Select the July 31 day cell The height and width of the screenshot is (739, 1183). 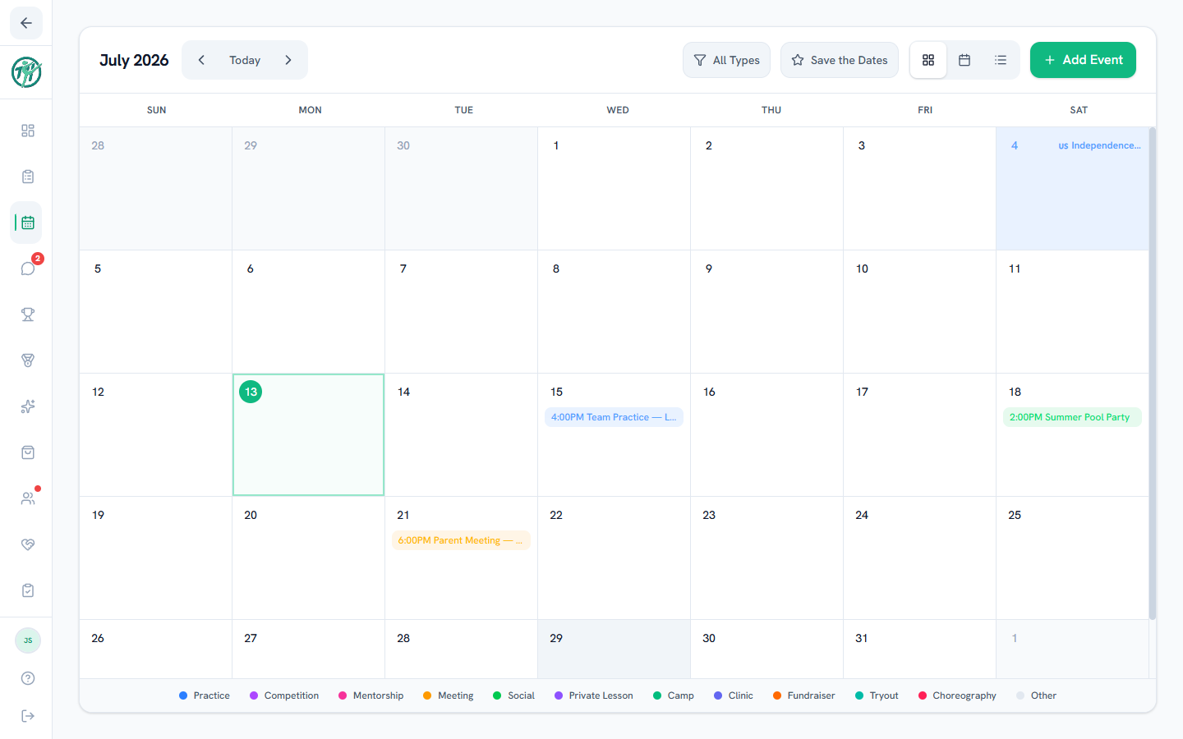(919, 649)
